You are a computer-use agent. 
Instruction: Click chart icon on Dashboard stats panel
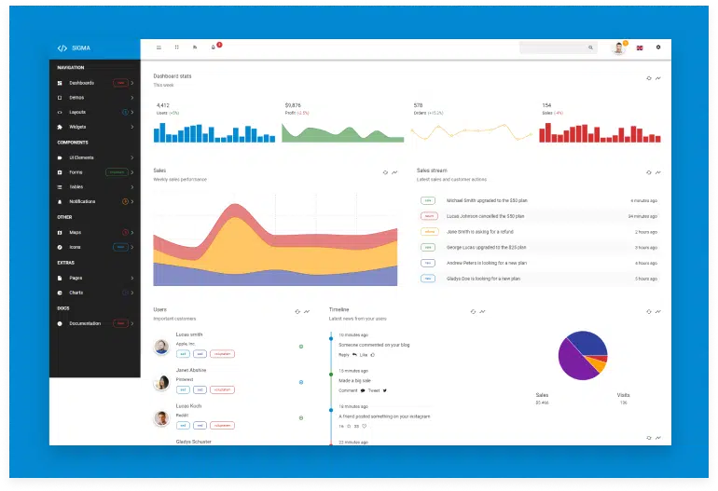point(658,78)
